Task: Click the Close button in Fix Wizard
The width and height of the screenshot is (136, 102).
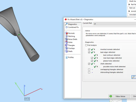Action: pyautogui.click(x=133, y=96)
